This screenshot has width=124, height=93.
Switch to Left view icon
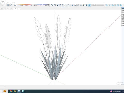point(66,5)
